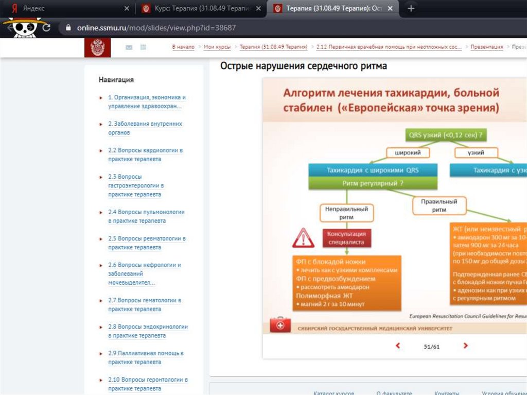The height and width of the screenshot is (395, 527).
Task: Open the calendar grid icon in header
Action: [x=143, y=47]
